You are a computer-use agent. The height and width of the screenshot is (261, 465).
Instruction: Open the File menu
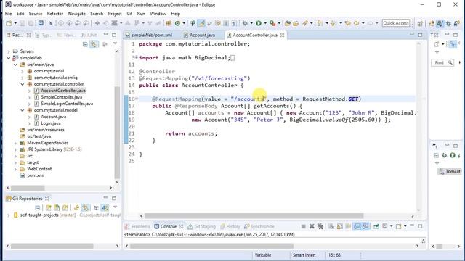[8, 14]
